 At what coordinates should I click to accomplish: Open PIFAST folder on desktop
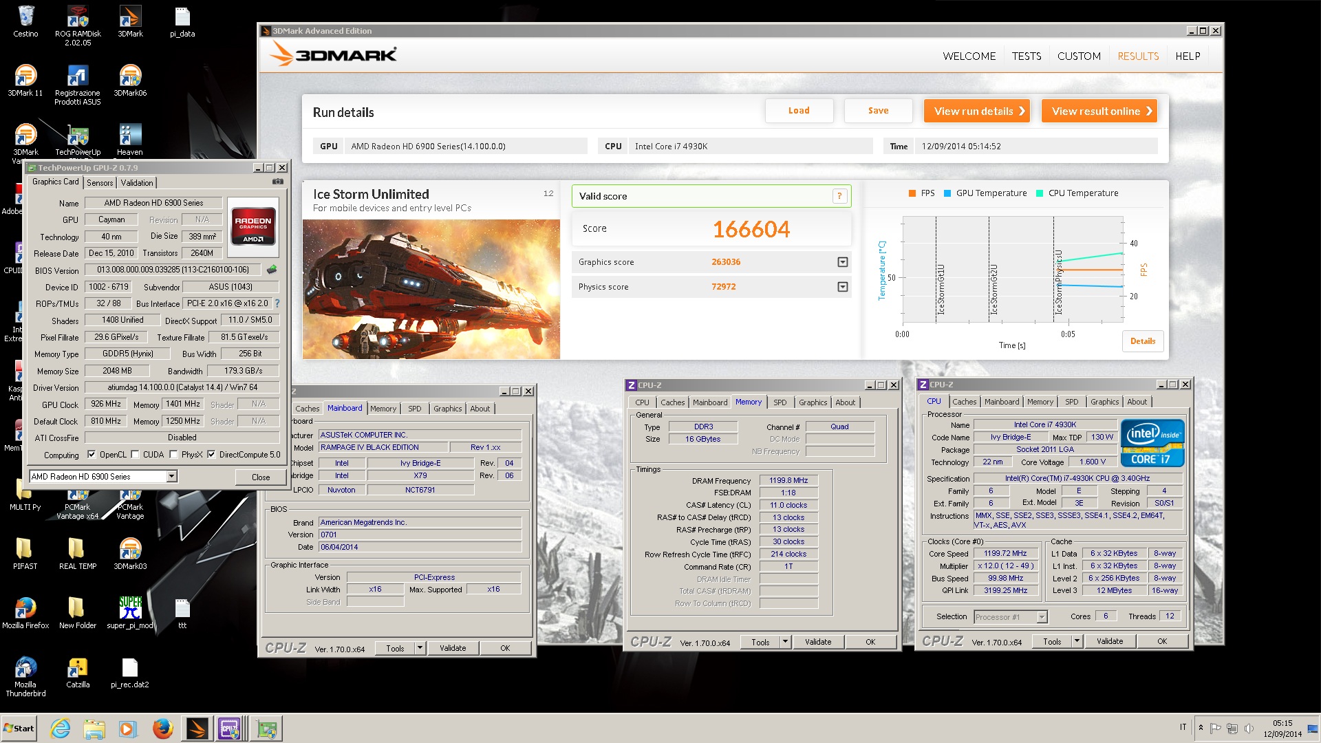(25, 554)
